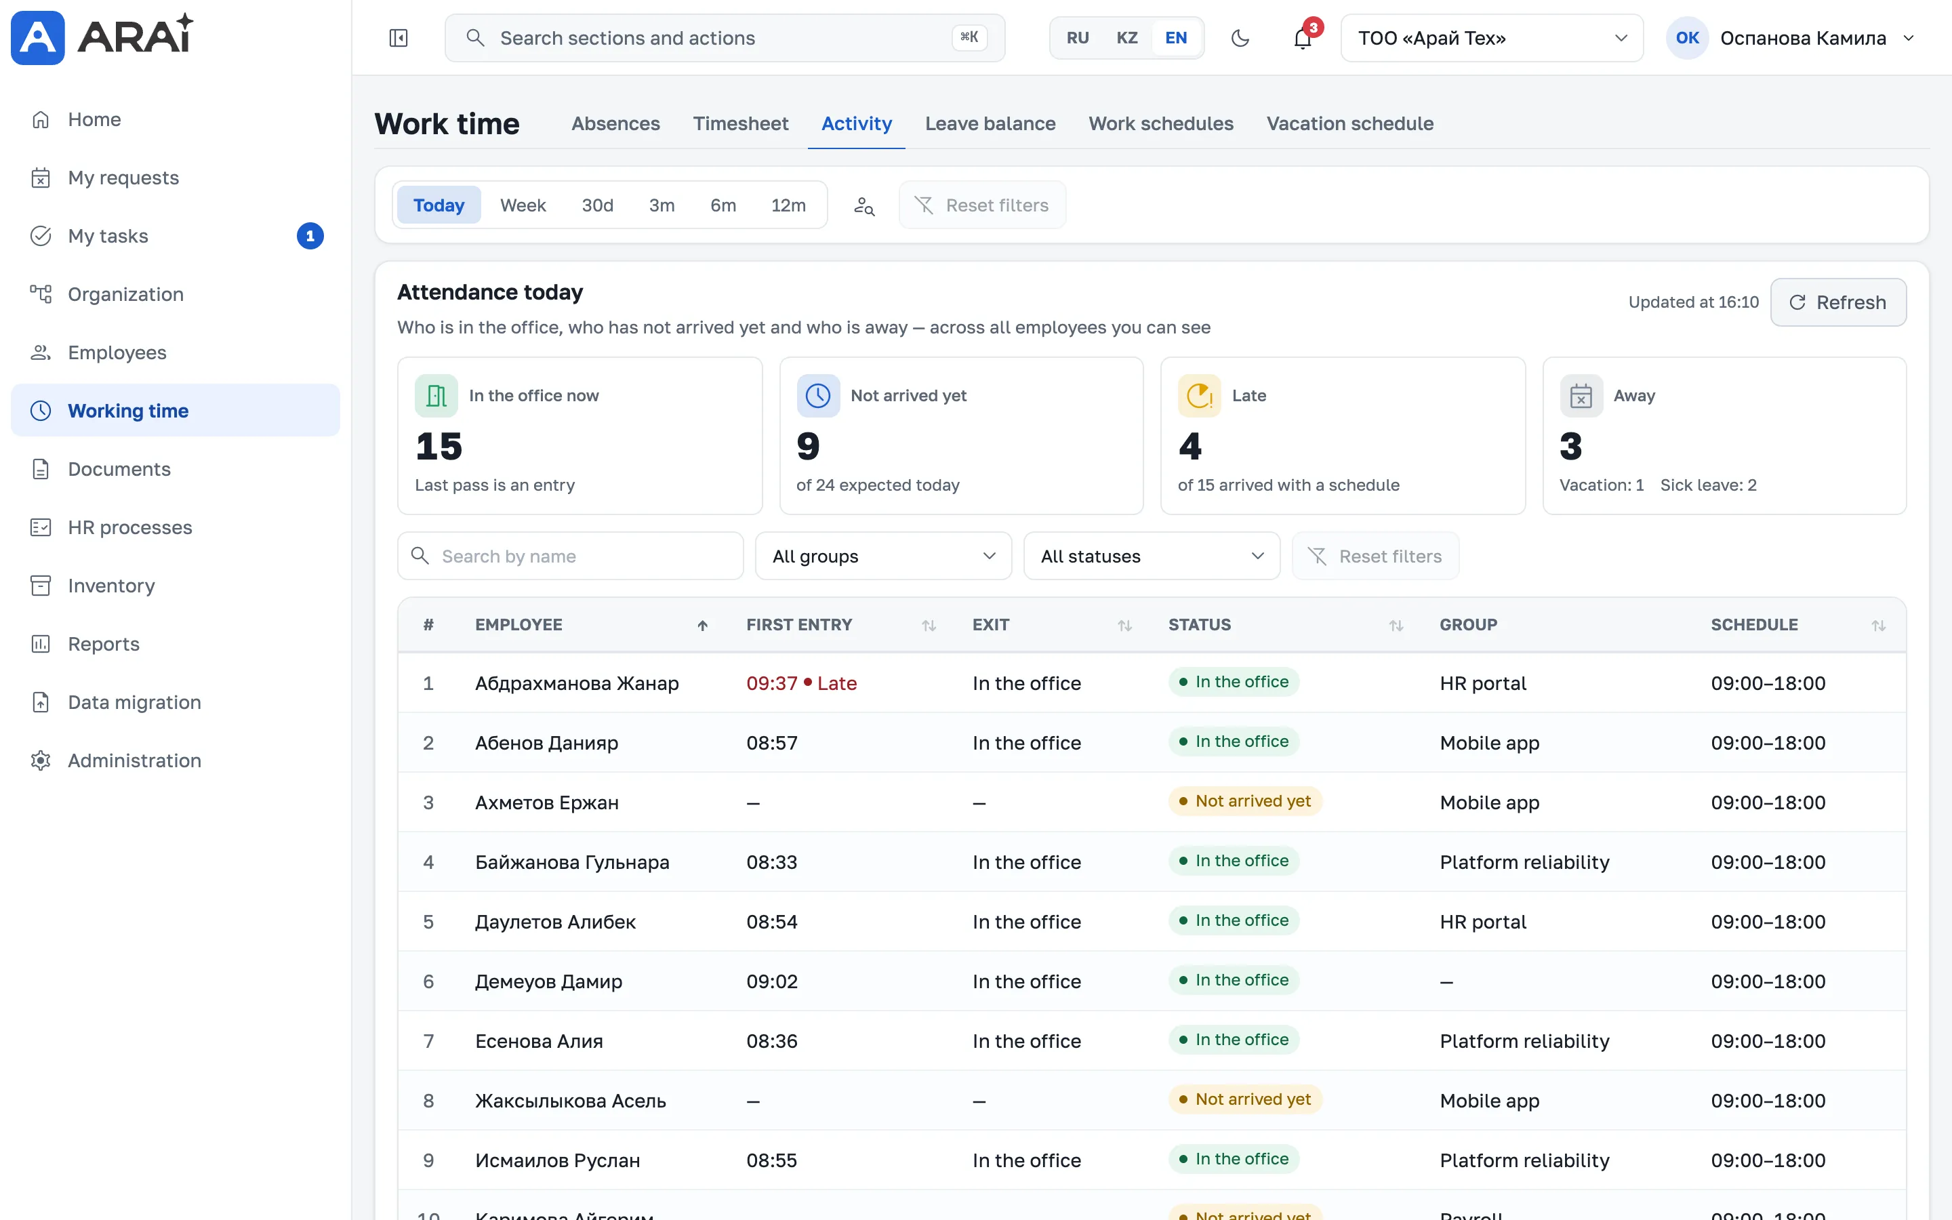Toggle dark mode moon icon
1952x1220 pixels.
pos(1240,38)
